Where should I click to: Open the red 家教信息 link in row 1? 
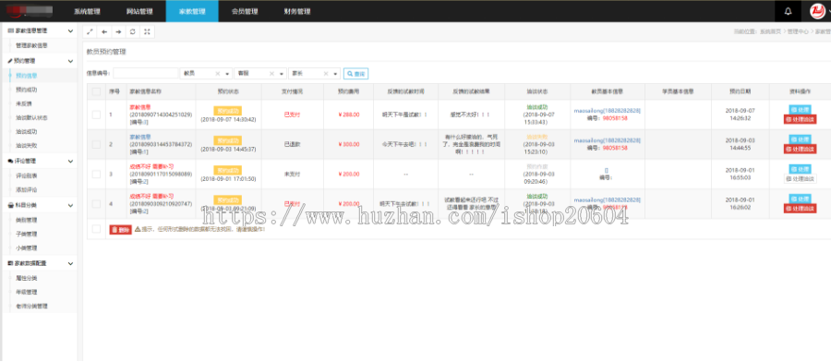[x=140, y=107]
